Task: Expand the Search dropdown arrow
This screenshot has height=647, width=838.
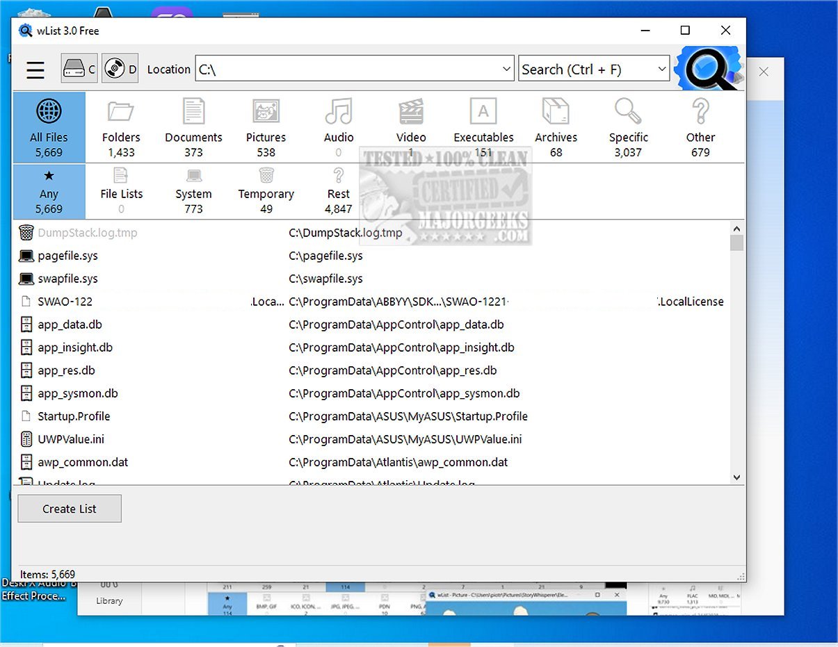Action: 661,69
